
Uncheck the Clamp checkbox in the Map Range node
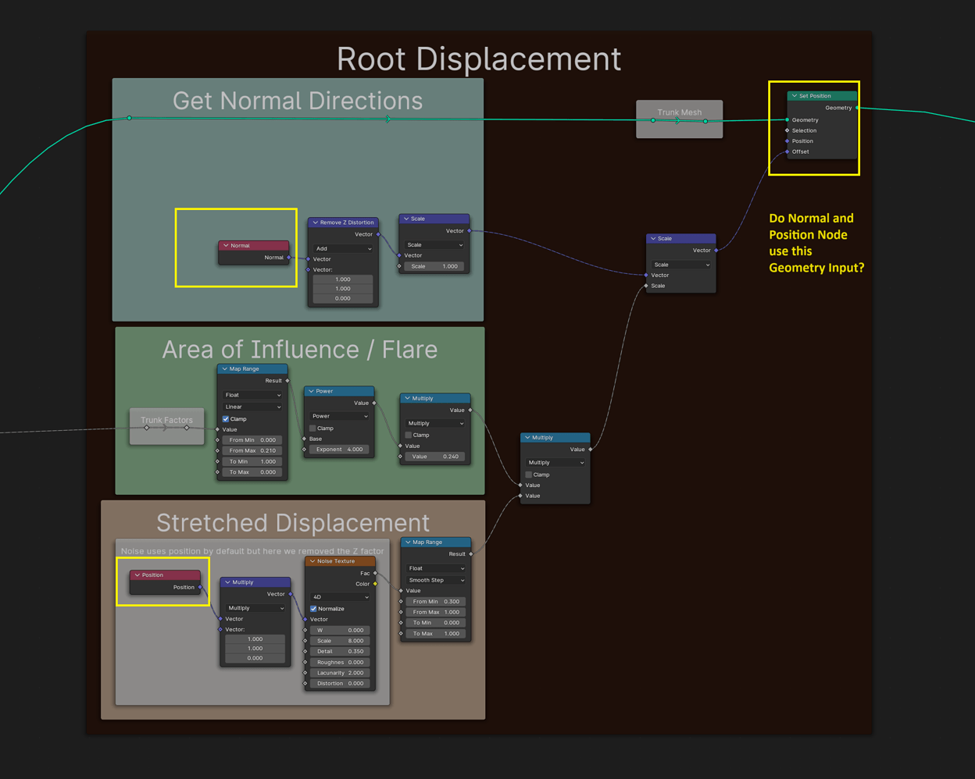pyautogui.click(x=226, y=419)
